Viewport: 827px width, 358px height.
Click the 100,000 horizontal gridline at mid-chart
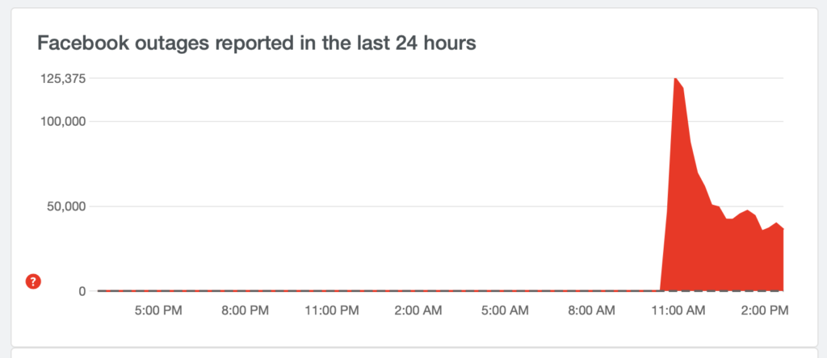404,122
